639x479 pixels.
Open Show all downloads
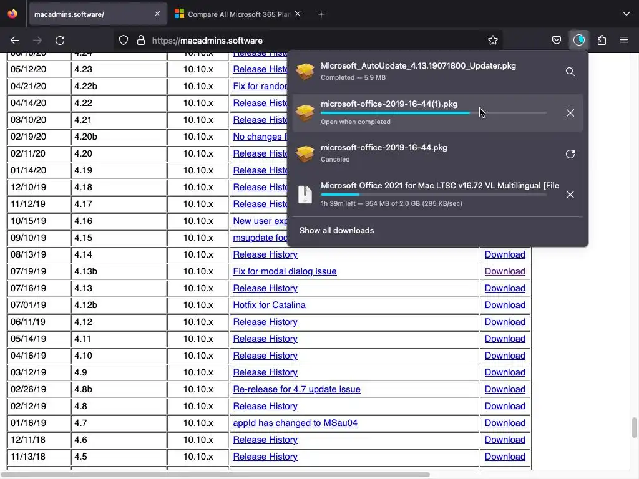[x=336, y=231]
